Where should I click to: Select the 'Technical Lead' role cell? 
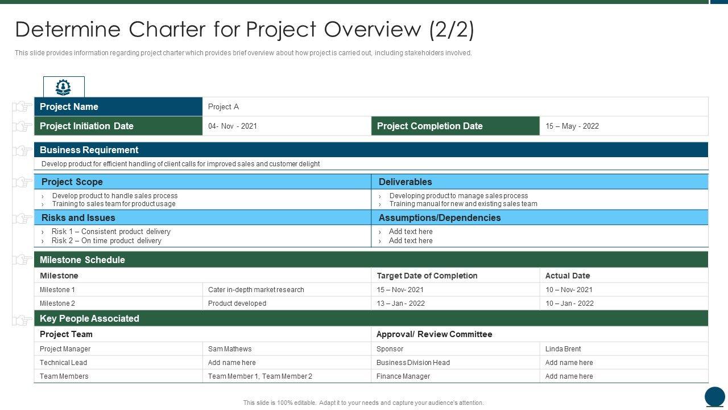click(118, 363)
